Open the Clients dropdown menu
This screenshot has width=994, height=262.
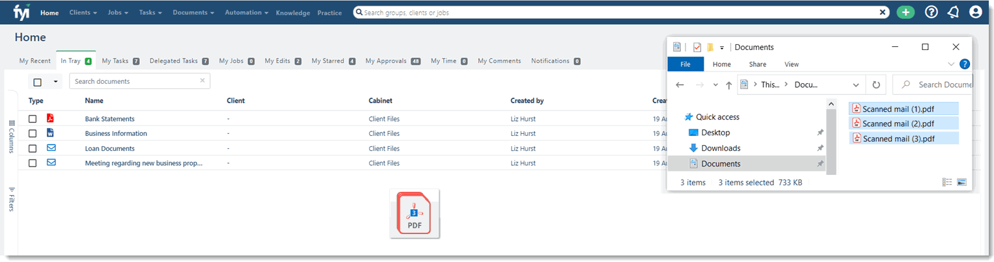(83, 12)
